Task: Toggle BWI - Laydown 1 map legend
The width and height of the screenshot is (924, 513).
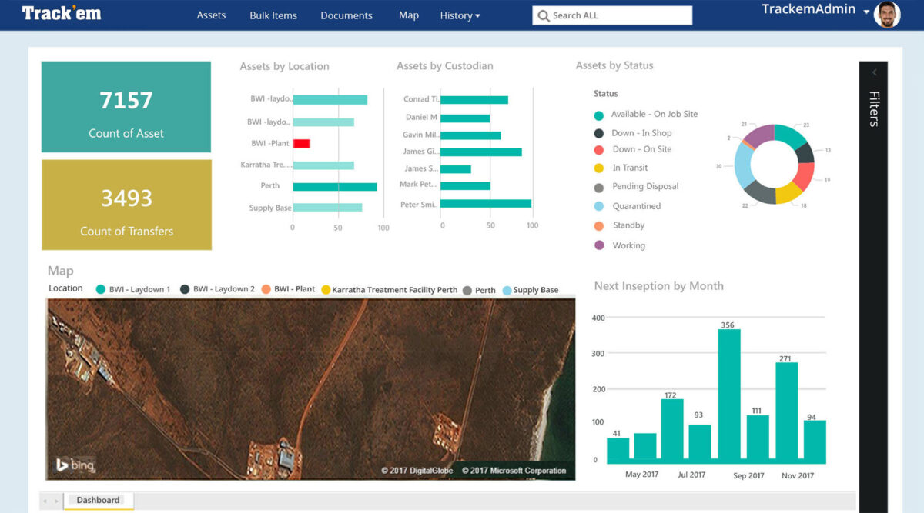Action: 100,289
